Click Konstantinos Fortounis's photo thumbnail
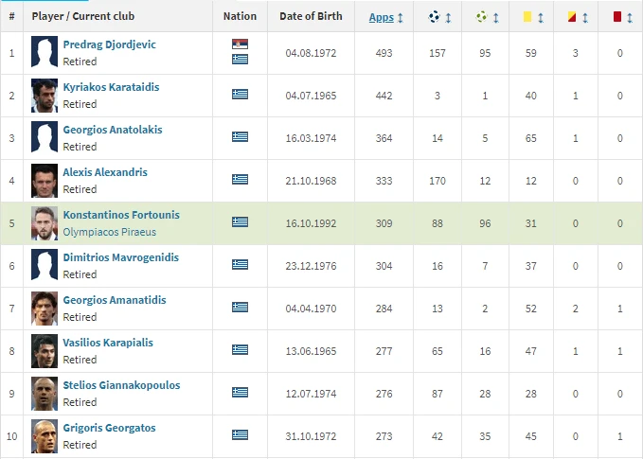 tap(44, 221)
